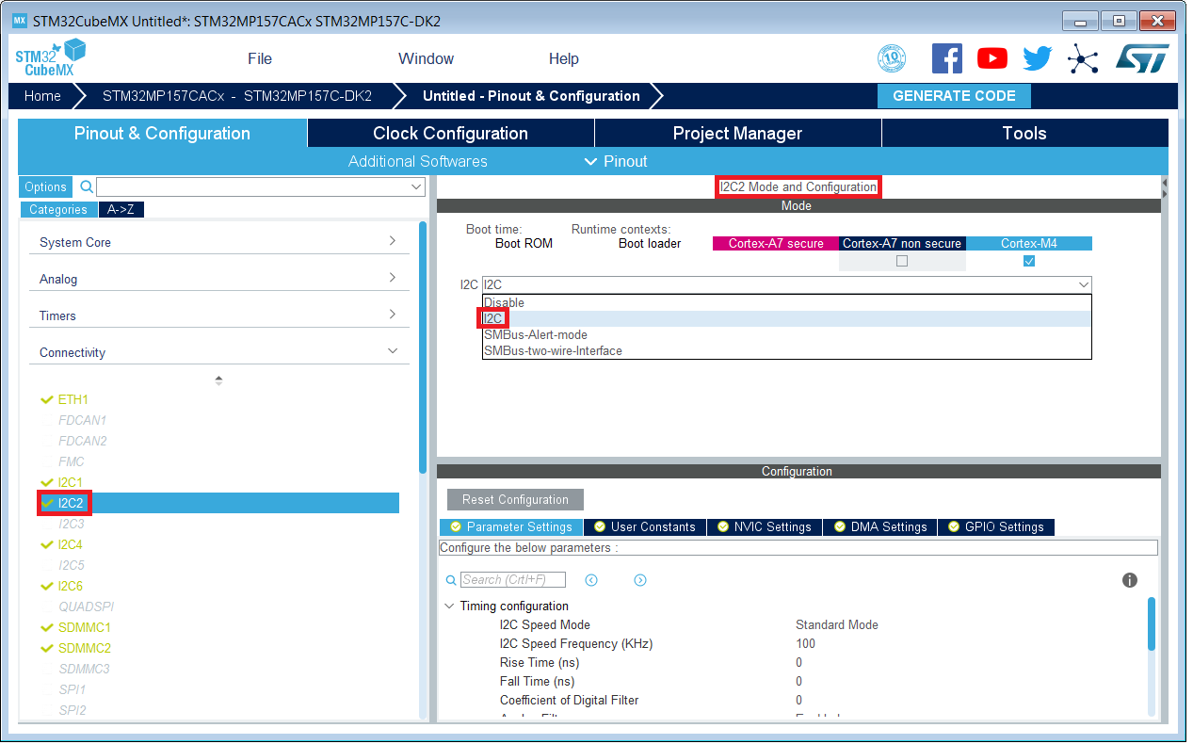Go to Home breadcrumb
The height and width of the screenshot is (744, 1193).
(x=42, y=96)
